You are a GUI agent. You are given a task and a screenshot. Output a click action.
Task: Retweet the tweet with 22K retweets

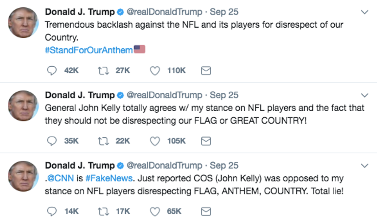103,141
